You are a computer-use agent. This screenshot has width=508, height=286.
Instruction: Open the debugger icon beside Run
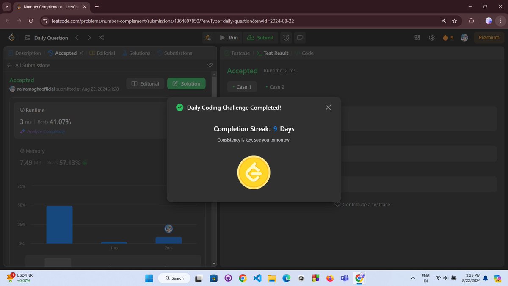(x=208, y=38)
